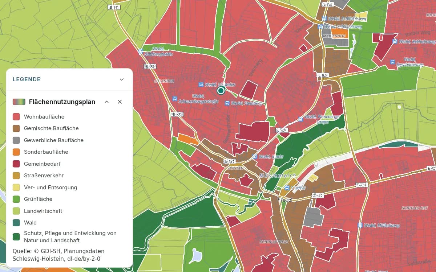The image size is (436, 272).
Task: Click the LEGENDE panel heading
Action: 27,79
